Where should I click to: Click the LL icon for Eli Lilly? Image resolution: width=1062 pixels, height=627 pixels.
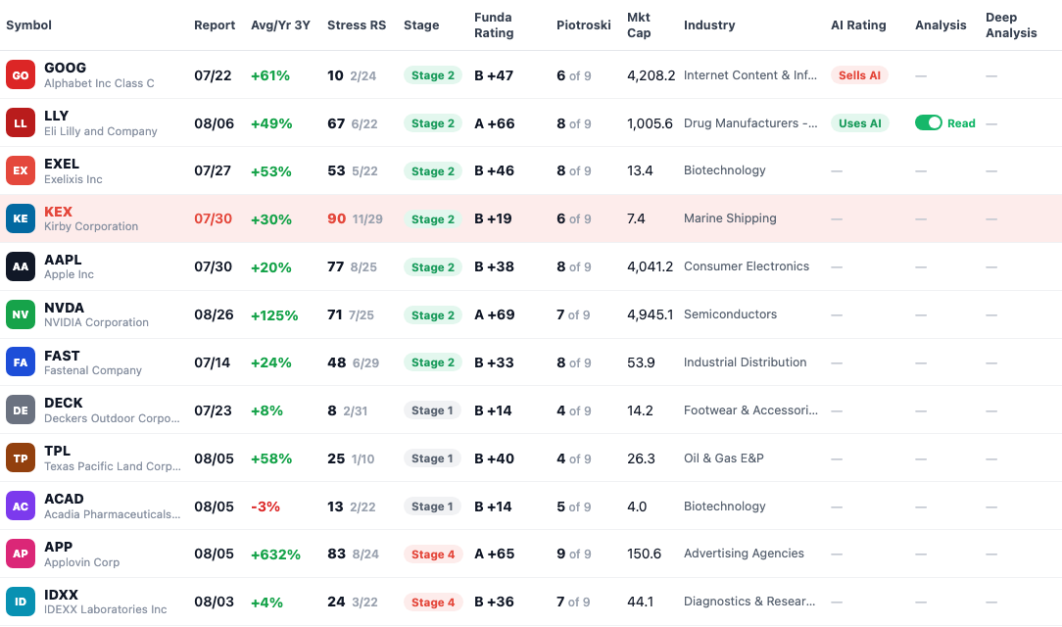click(21, 123)
